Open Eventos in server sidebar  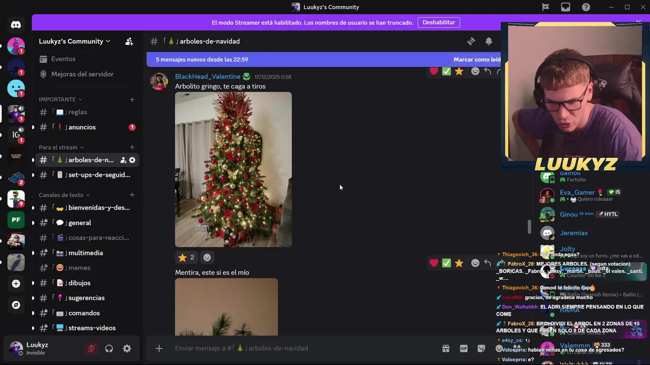(87, 59)
